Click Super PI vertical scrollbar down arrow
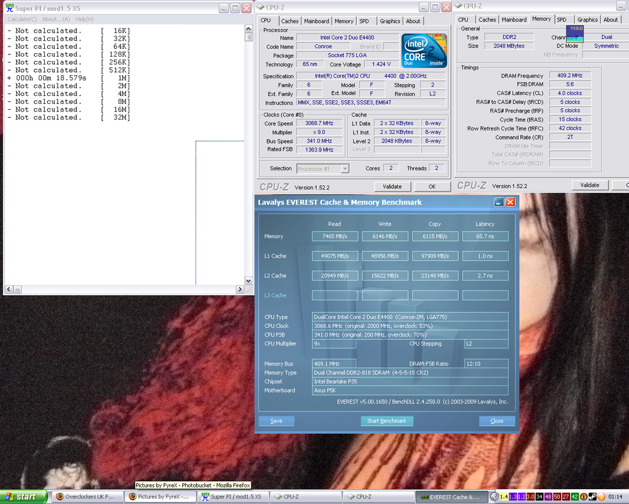This screenshot has width=629, height=504. pyautogui.click(x=248, y=281)
